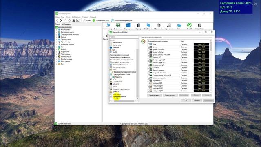This screenshot has width=261, height=147.
Task: Select Заметки info icon item in settings tree
Action: click(x=115, y=47)
